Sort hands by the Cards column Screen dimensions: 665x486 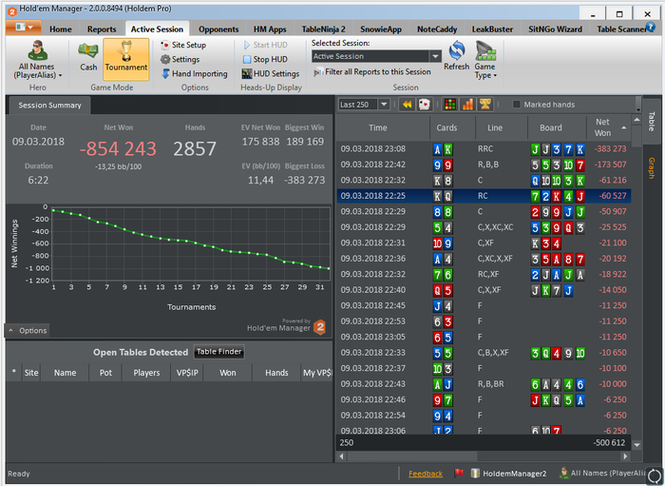click(x=446, y=127)
